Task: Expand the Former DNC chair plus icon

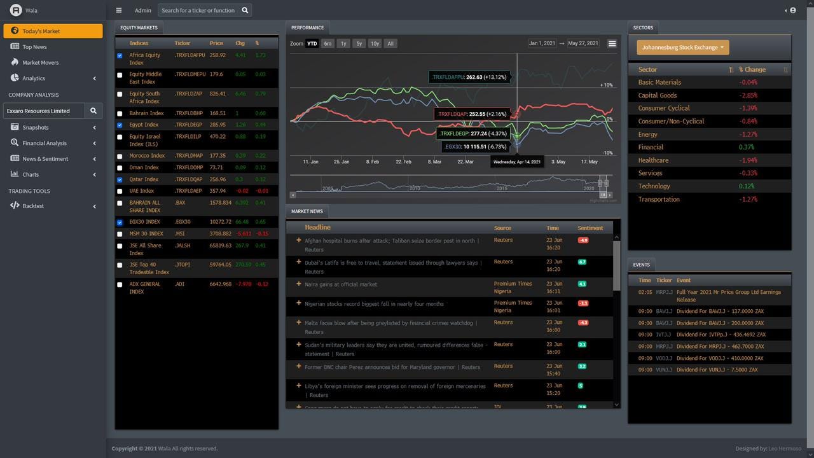Action: tap(299, 366)
